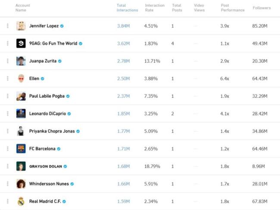Screen dimensions: 280x210
Task: Click the verified badge next to Ellen
Action: pos(43,79)
